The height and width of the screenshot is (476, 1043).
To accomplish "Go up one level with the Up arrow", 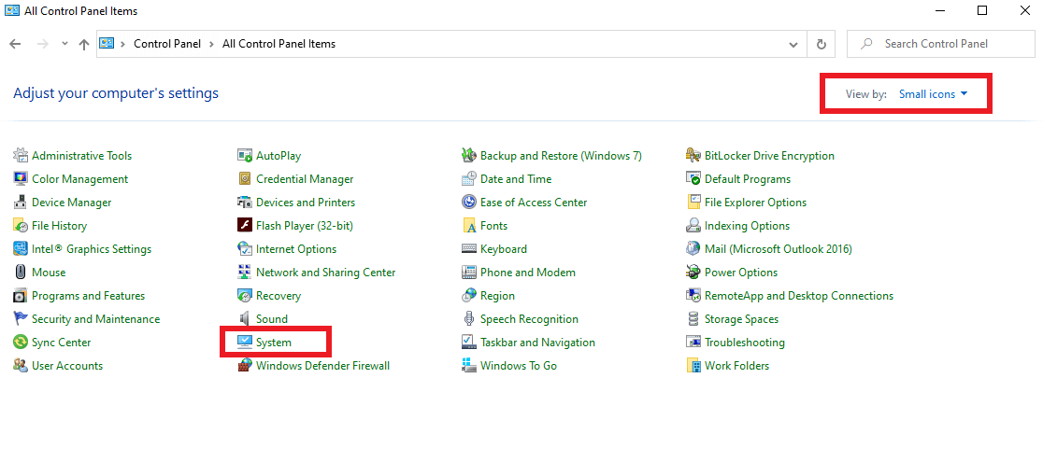I will pos(84,44).
